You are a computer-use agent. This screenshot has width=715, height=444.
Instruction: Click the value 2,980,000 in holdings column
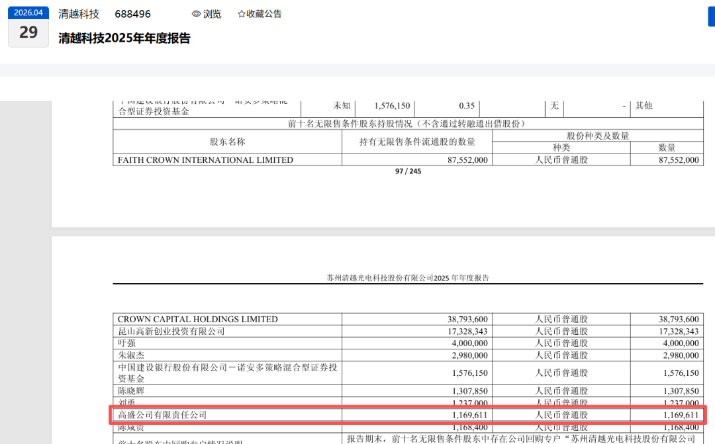[469, 355]
